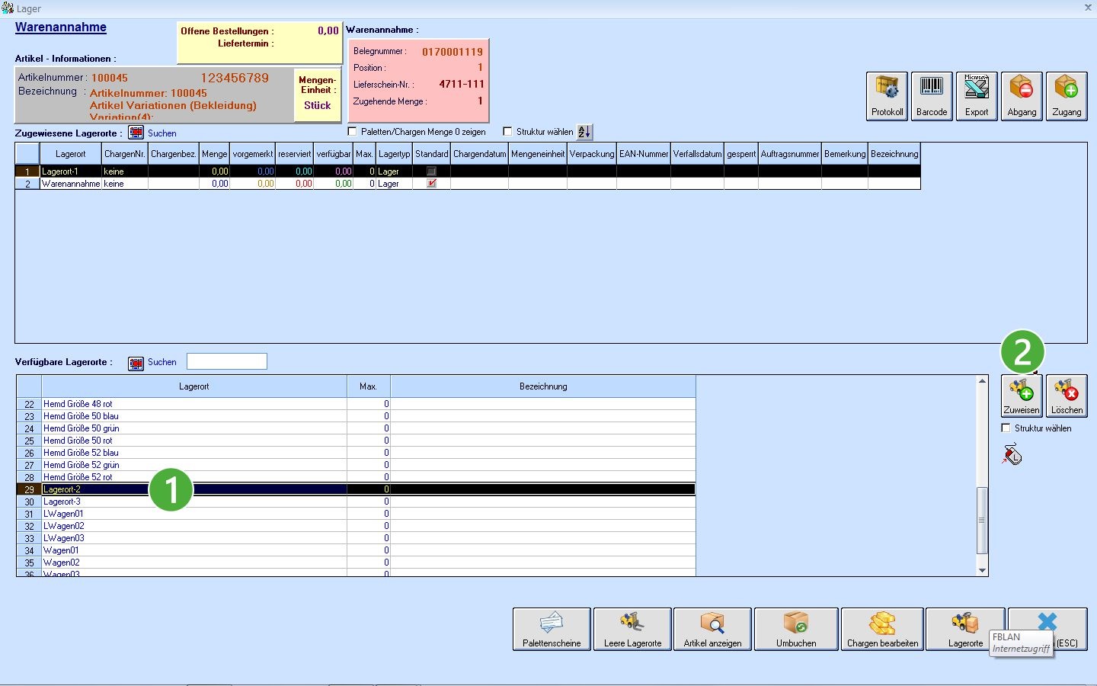Viewport: 1097px width, 686px height.
Task: Select row Hemd Größe 50 rot
Action: click(356, 441)
